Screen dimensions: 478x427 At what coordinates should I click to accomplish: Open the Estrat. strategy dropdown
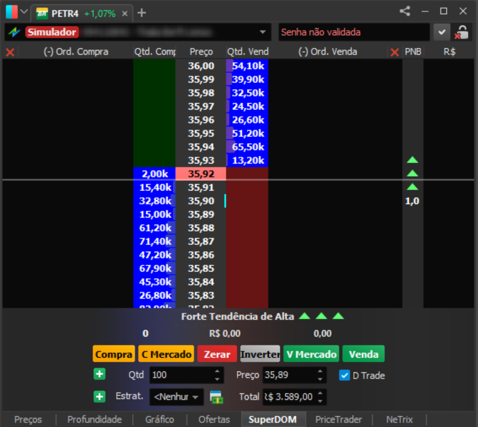pos(177,397)
